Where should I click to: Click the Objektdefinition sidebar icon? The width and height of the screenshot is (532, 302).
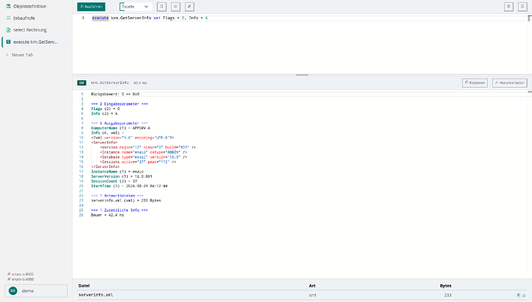tap(8, 6)
